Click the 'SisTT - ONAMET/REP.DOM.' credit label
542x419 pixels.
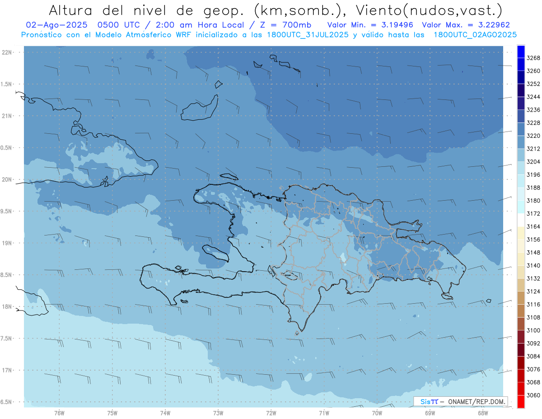coord(460,401)
